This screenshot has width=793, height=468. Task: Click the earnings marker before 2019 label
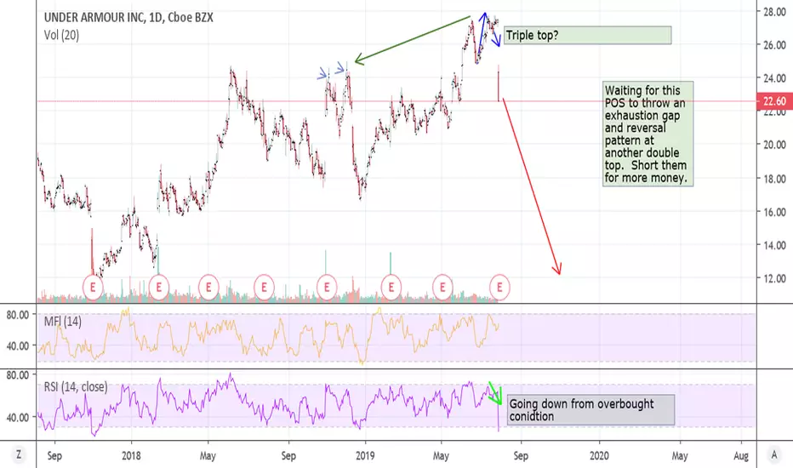(327, 288)
